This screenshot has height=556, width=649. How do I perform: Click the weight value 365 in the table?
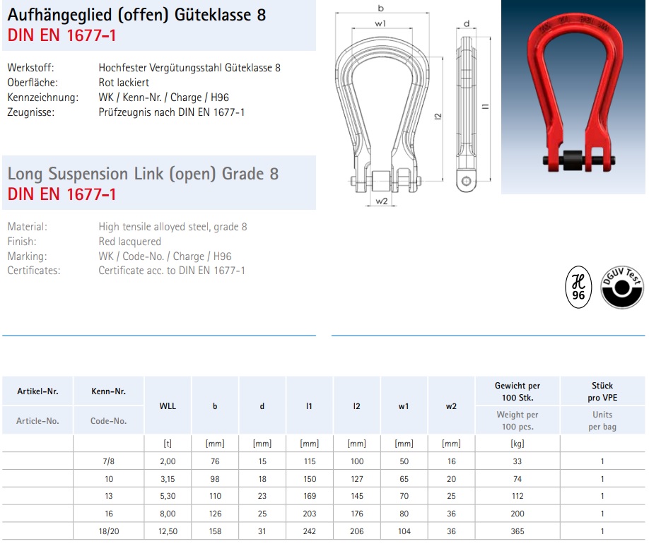click(517, 532)
